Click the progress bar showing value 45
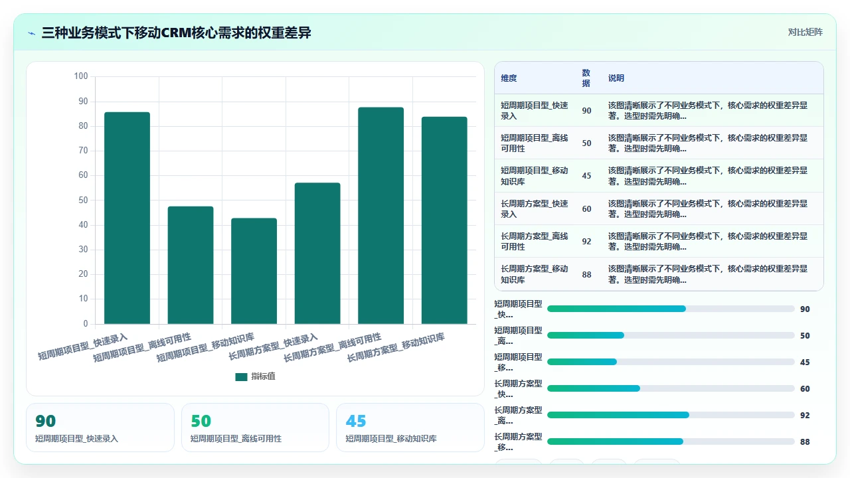 tap(671, 362)
